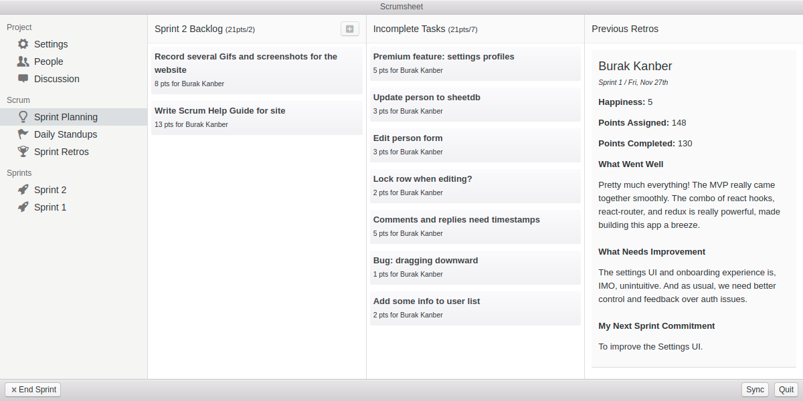The height and width of the screenshot is (401, 803).
Task: Open Discussion using the speech bubble icon
Action: (21, 78)
